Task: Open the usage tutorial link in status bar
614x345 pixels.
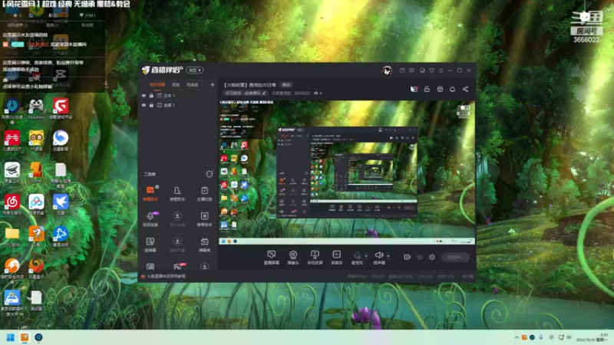Action: [x=166, y=276]
